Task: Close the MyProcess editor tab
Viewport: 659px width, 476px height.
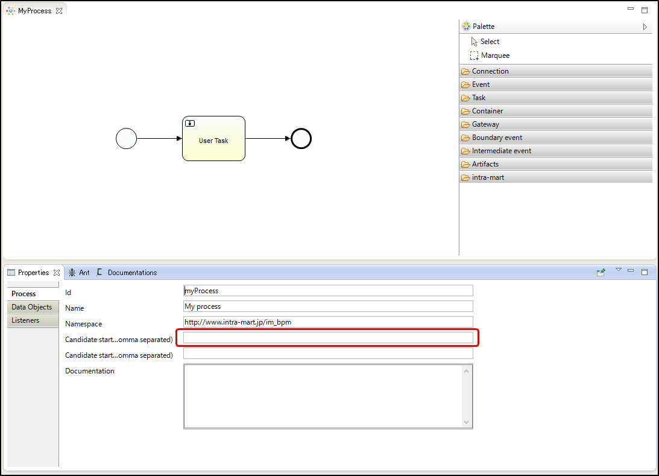Action: coord(59,11)
